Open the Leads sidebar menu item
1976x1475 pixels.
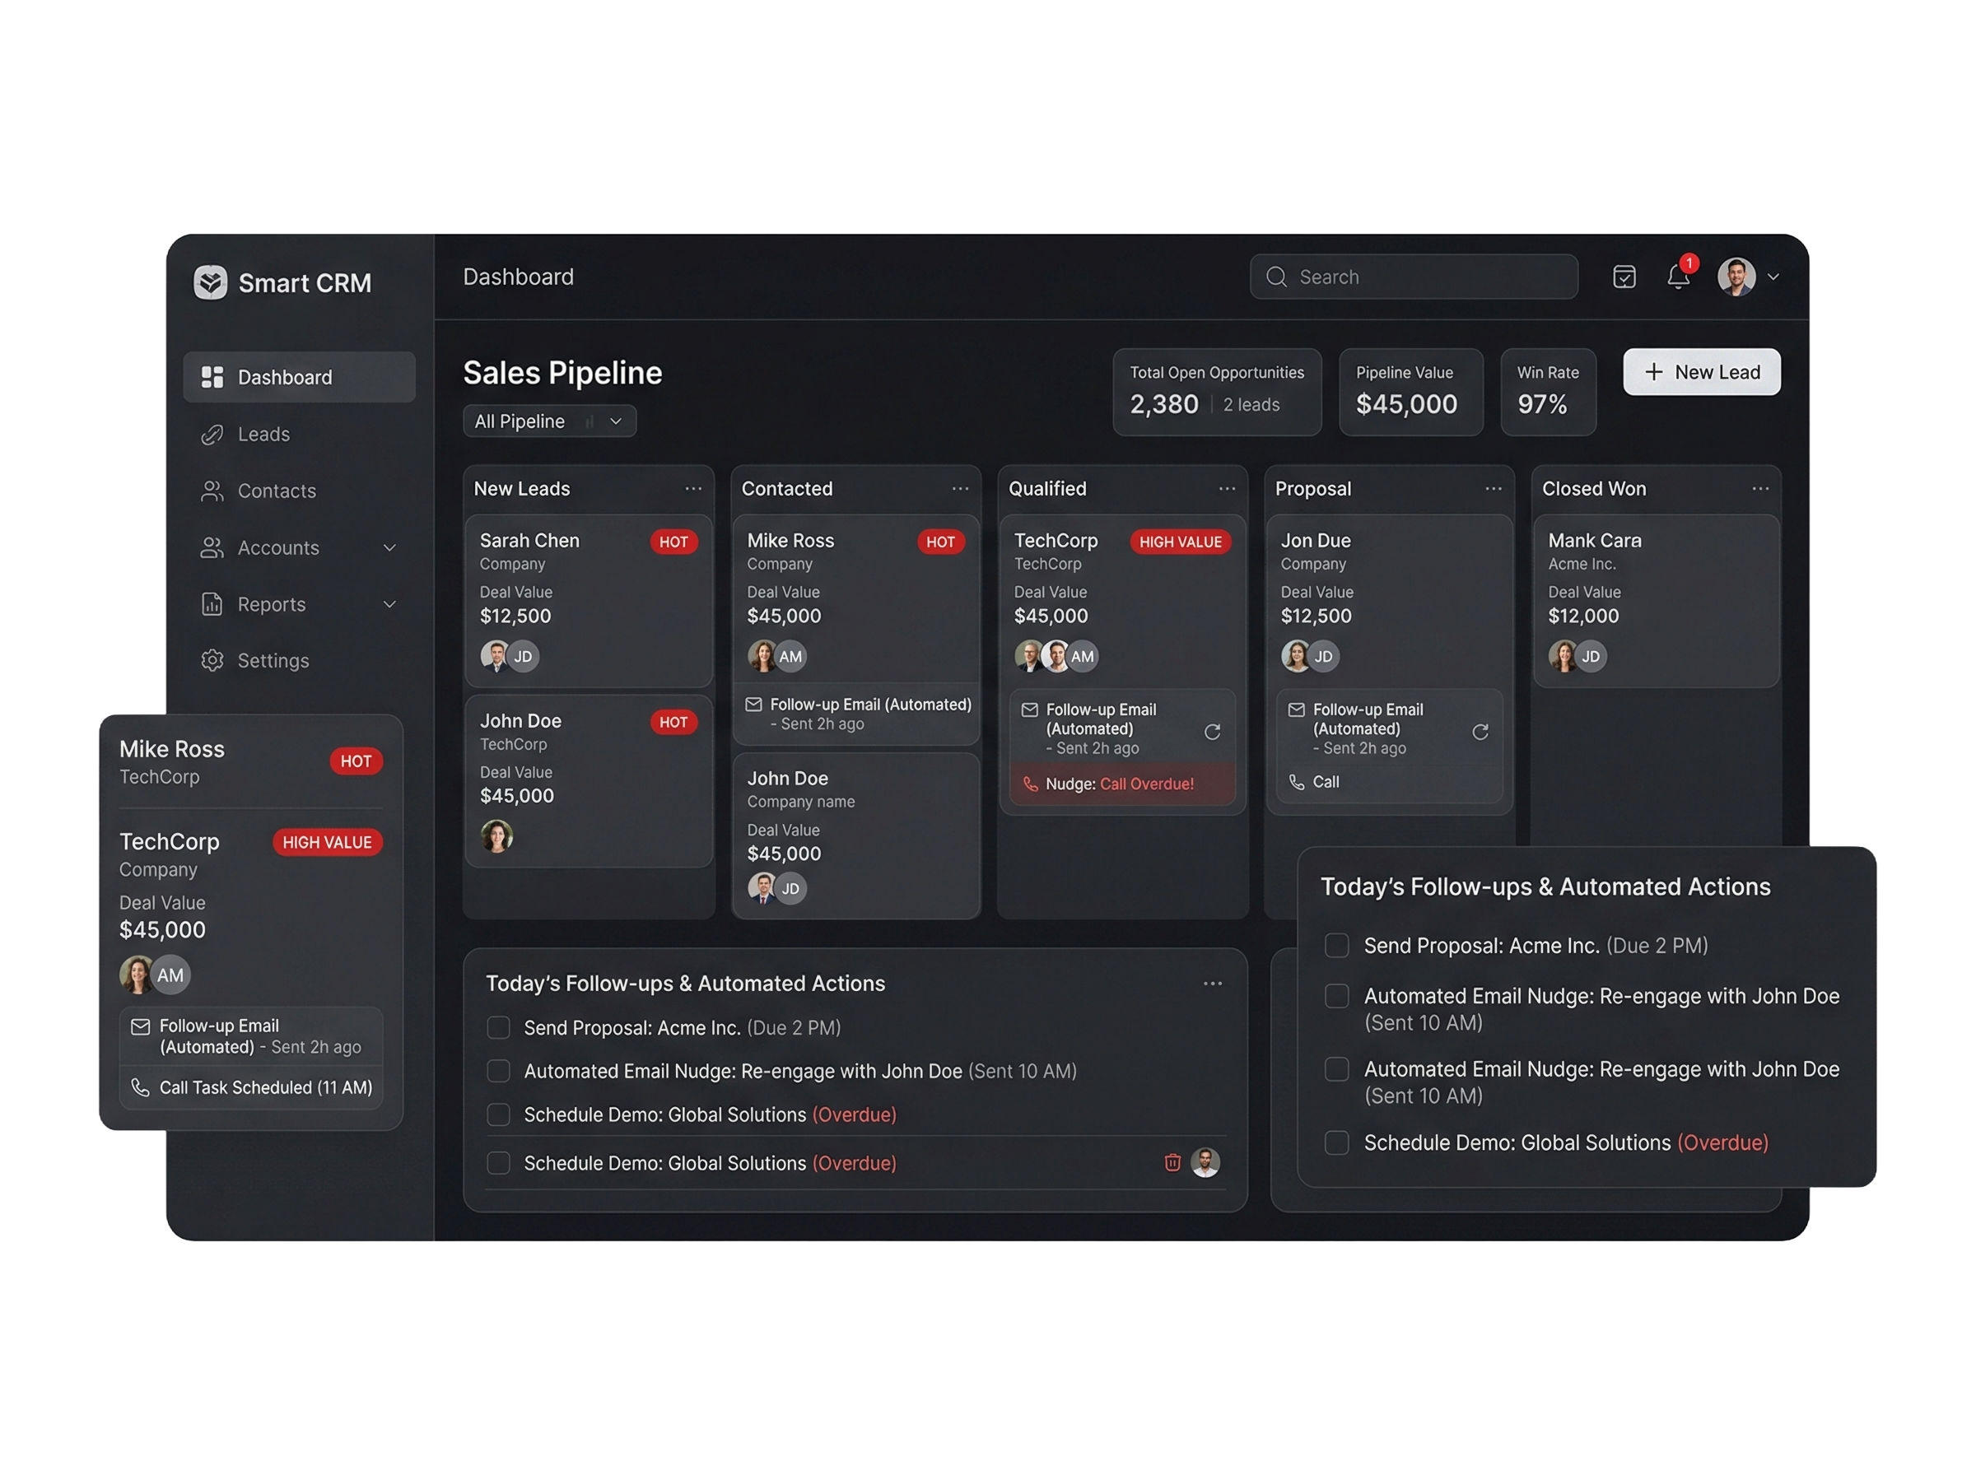click(x=263, y=435)
